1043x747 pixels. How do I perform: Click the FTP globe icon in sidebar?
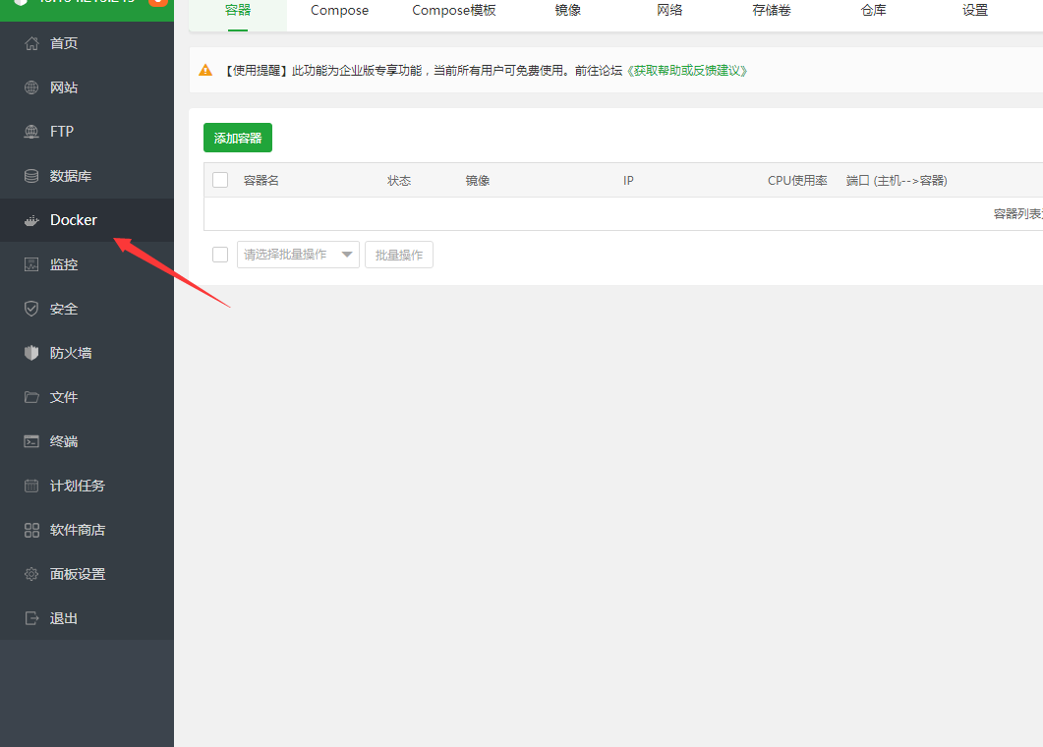click(x=31, y=132)
